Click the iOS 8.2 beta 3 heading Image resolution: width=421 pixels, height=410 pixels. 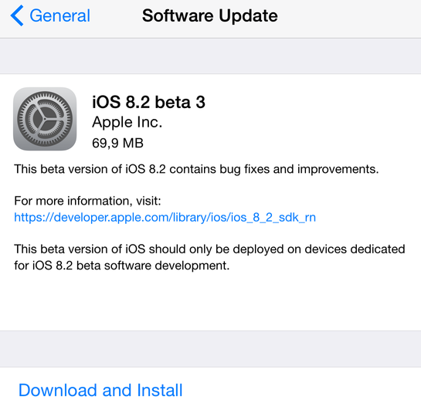[x=149, y=102]
